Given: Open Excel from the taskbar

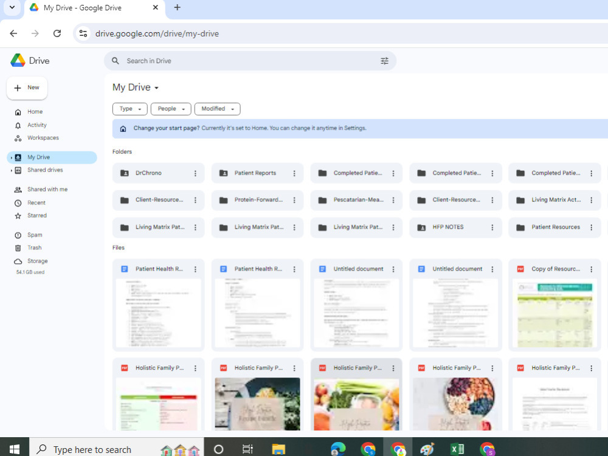Looking at the screenshot, I should (x=458, y=449).
